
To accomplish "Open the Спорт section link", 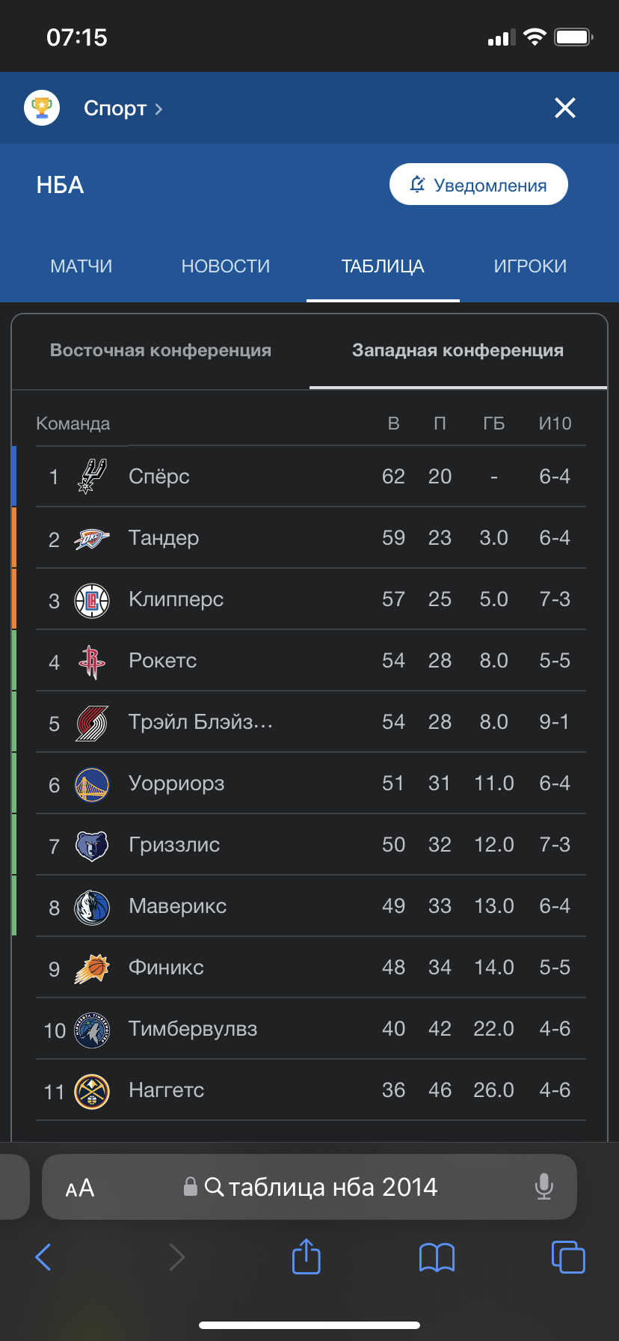I will [123, 109].
